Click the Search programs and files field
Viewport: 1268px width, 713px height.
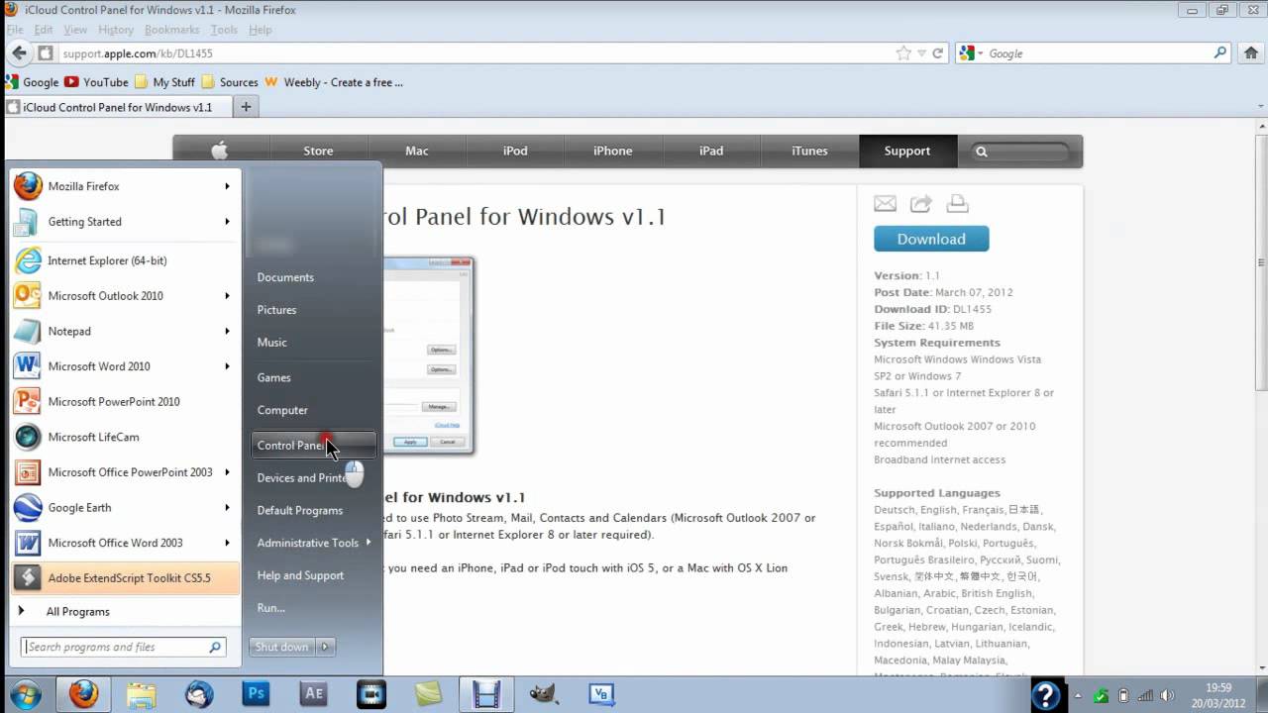(x=124, y=647)
